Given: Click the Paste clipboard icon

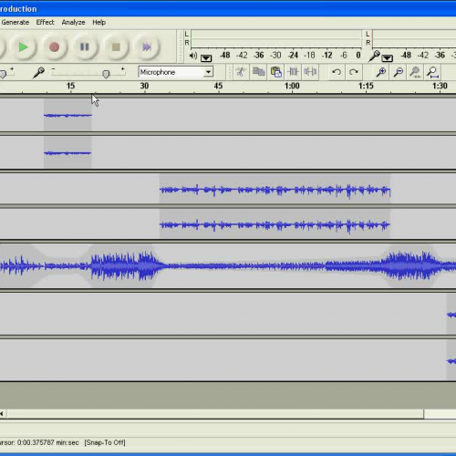Looking at the screenshot, I should coord(276,72).
